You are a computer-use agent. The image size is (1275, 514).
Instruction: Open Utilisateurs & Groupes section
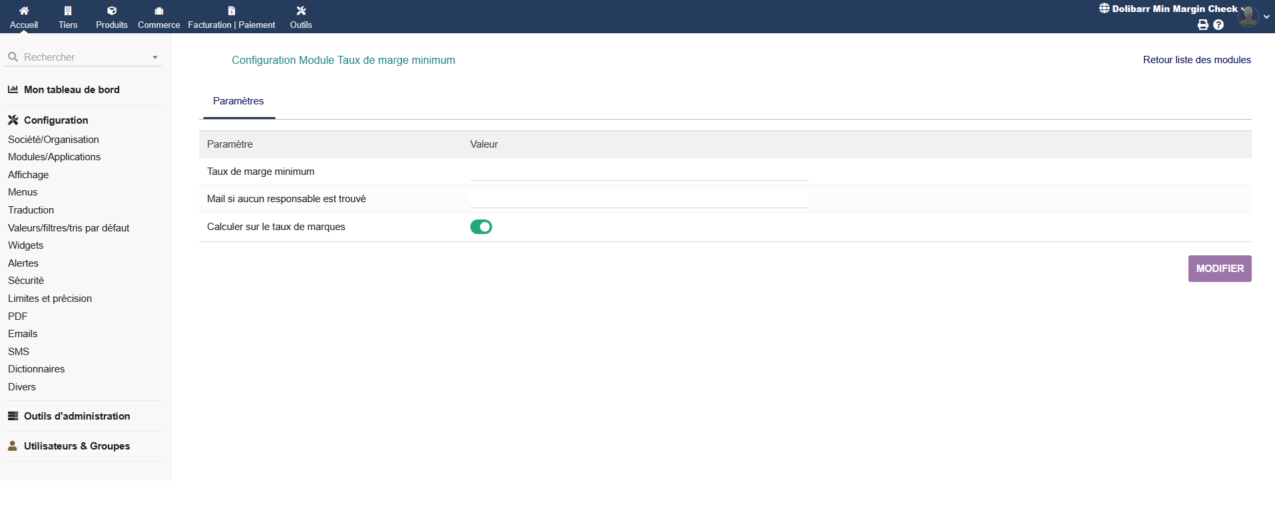tap(77, 446)
